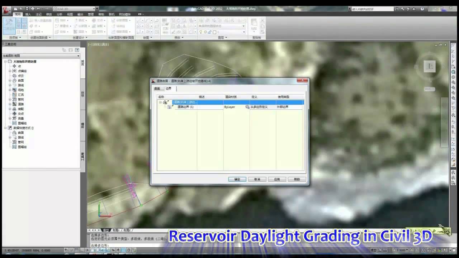
Task: Expand the 测量 node in Toolspace
Action: click(10, 118)
